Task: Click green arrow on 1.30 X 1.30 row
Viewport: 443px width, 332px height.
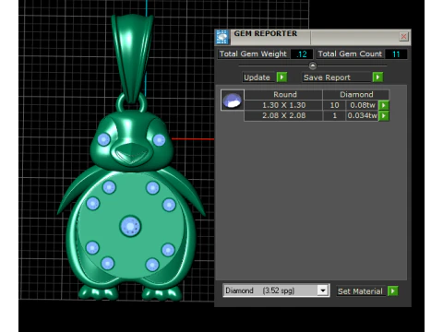Action: click(x=384, y=105)
